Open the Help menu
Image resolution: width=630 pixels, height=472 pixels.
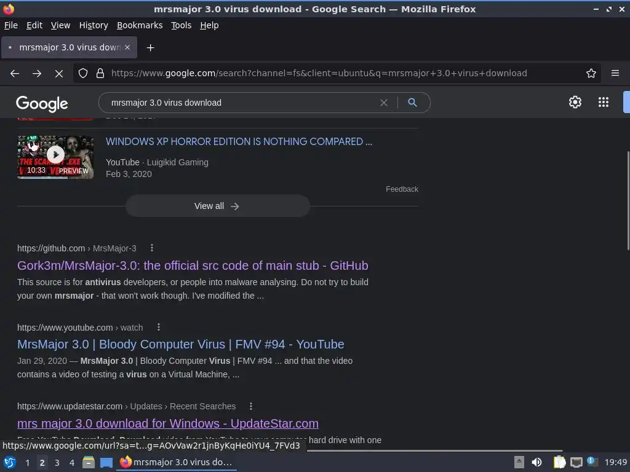pyautogui.click(x=209, y=25)
